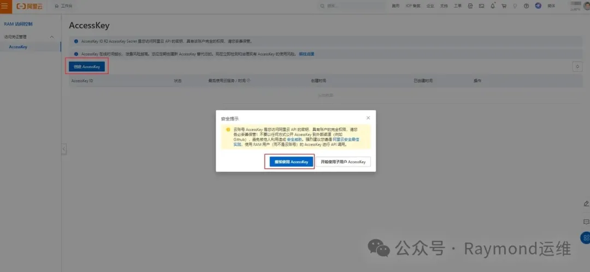Click the 状态 column header
The image size is (590, 272).
178,81
